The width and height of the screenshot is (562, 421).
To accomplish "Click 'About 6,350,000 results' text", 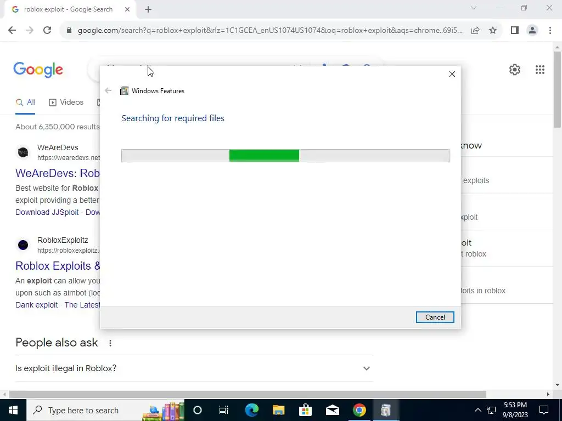I will pyautogui.click(x=57, y=127).
